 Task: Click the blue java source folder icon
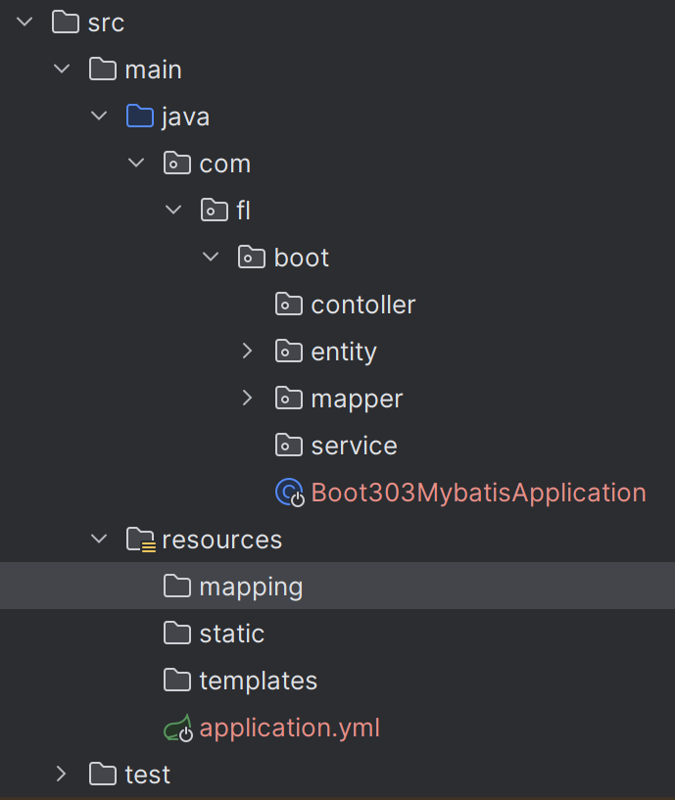point(141,117)
